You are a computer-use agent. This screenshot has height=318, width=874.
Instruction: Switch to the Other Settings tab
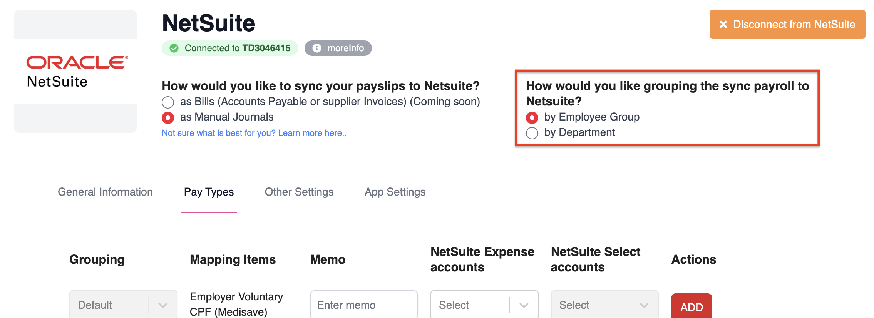click(x=299, y=192)
